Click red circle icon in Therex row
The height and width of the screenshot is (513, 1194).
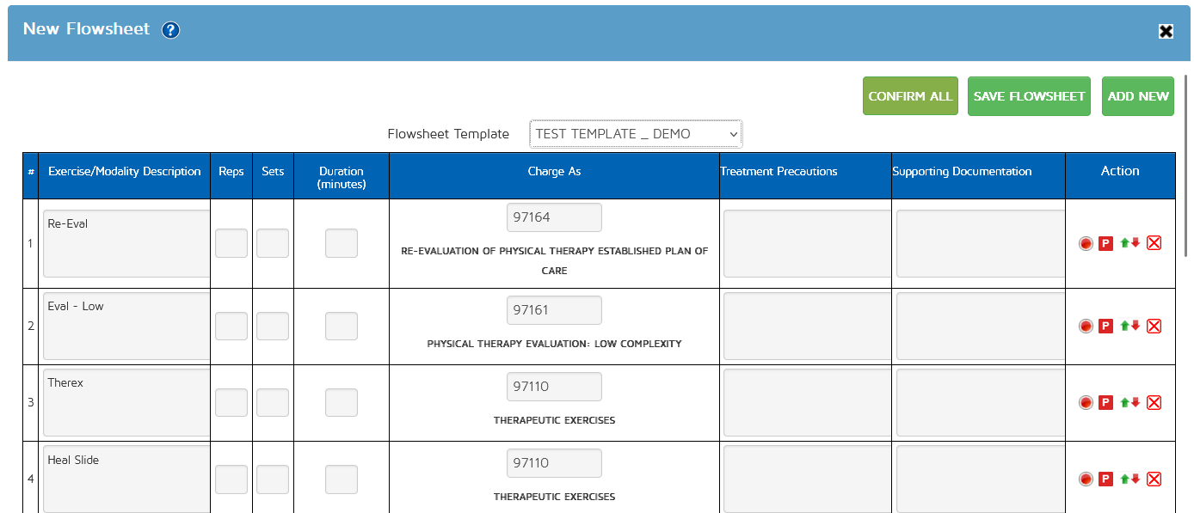(1086, 402)
